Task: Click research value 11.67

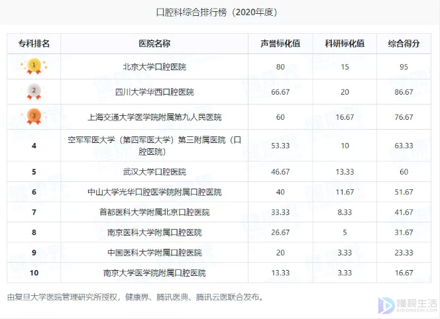Action: pos(345,192)
